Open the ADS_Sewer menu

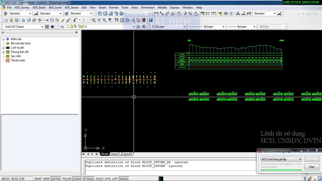(x=72, y=8)
